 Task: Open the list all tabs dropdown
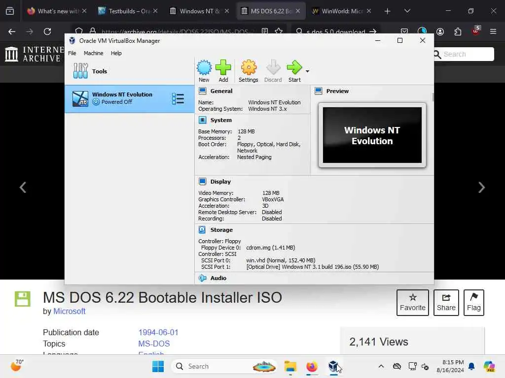407,11
